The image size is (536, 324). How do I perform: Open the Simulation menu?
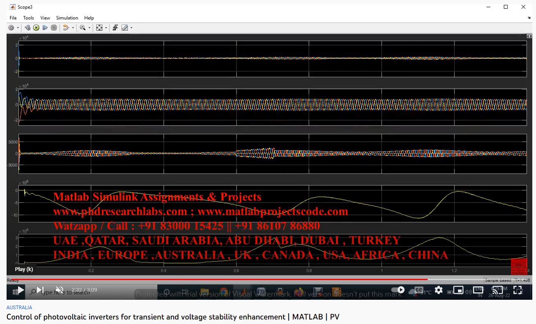tap(67, 18)
